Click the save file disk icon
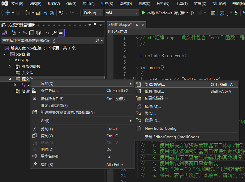 coord(45,13)
